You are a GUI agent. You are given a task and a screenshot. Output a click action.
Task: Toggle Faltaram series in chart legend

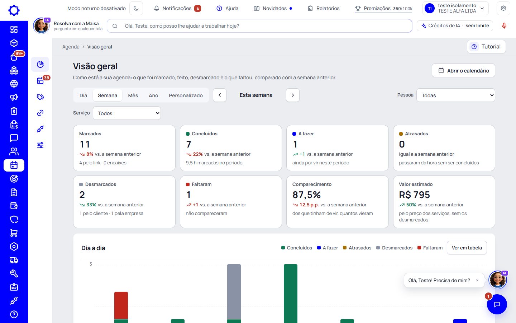click(430, 248)
